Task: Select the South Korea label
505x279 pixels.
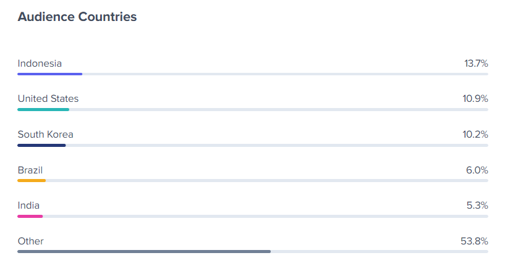Action: click(45, 134)
